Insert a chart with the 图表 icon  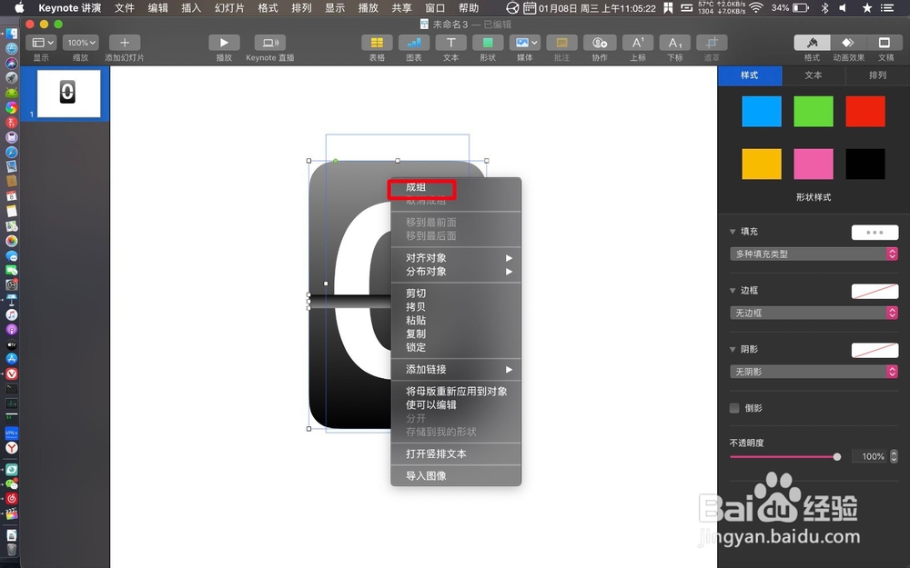414,42
